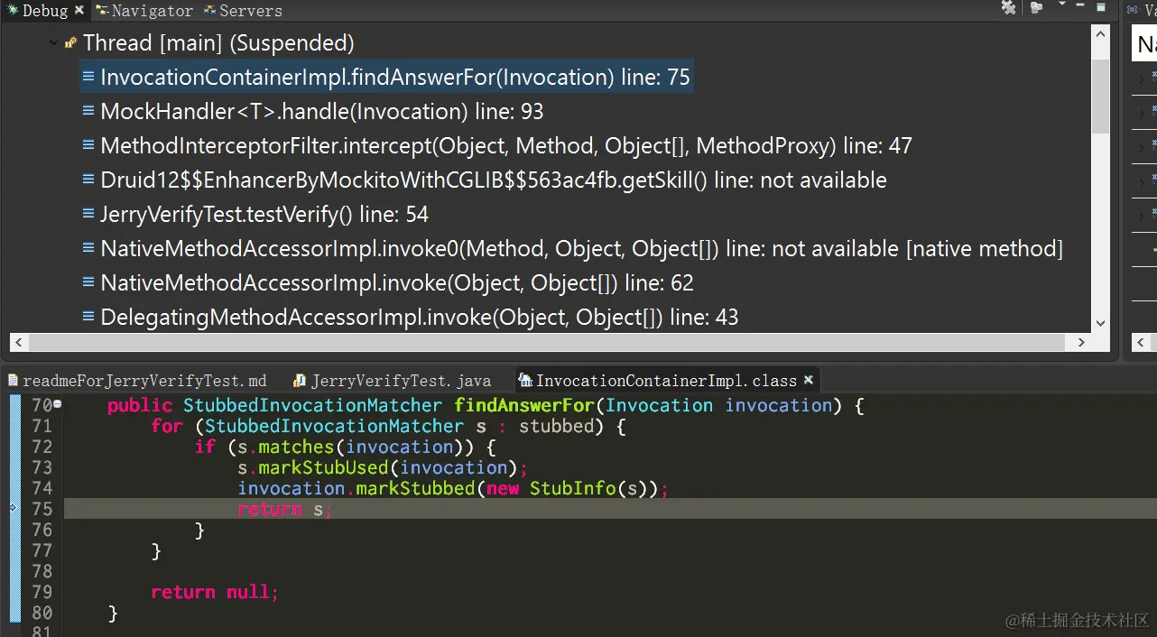Click line number 71 in the editor gutter
The height and width of the screenshot is (637, 1157).
pos(42,426)
